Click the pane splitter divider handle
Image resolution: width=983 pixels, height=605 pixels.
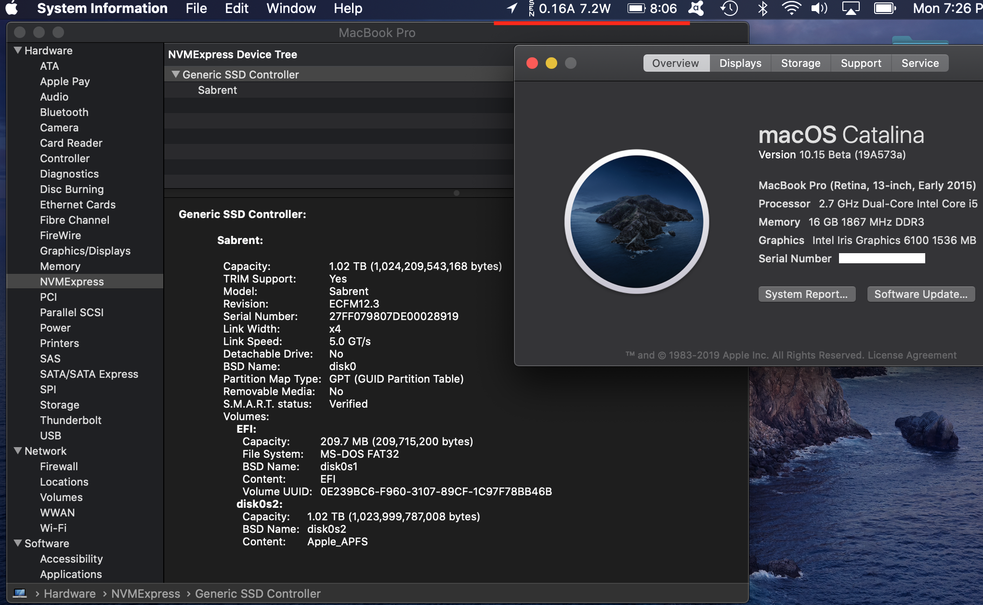(456, 193)
